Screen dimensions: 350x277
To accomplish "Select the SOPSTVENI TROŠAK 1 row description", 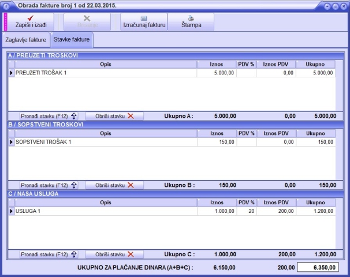I will (x=105, y=142).
